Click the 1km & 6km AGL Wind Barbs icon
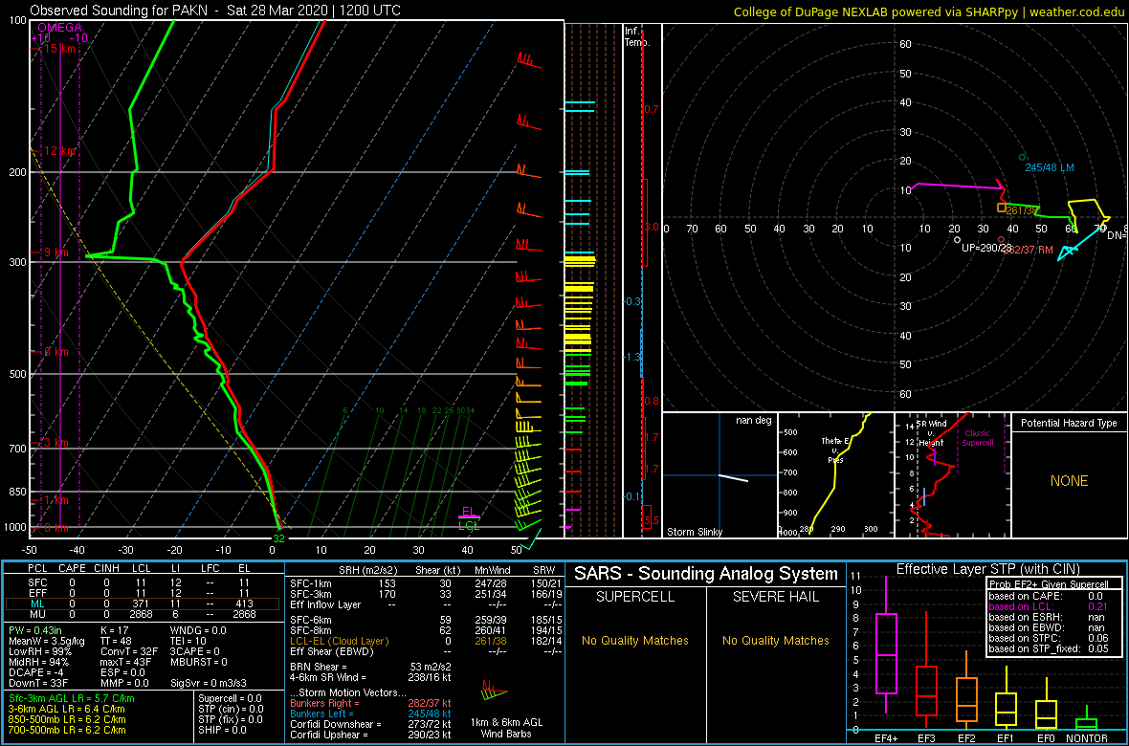 [x=495, y=691]
